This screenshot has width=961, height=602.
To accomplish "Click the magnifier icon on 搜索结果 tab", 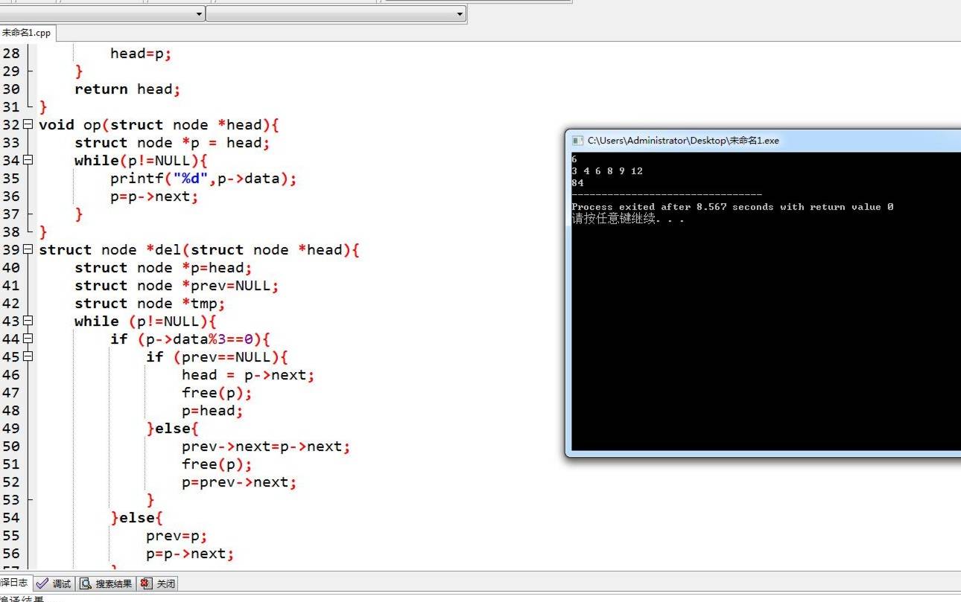I will pyautogui.click(x=86, y=583).
